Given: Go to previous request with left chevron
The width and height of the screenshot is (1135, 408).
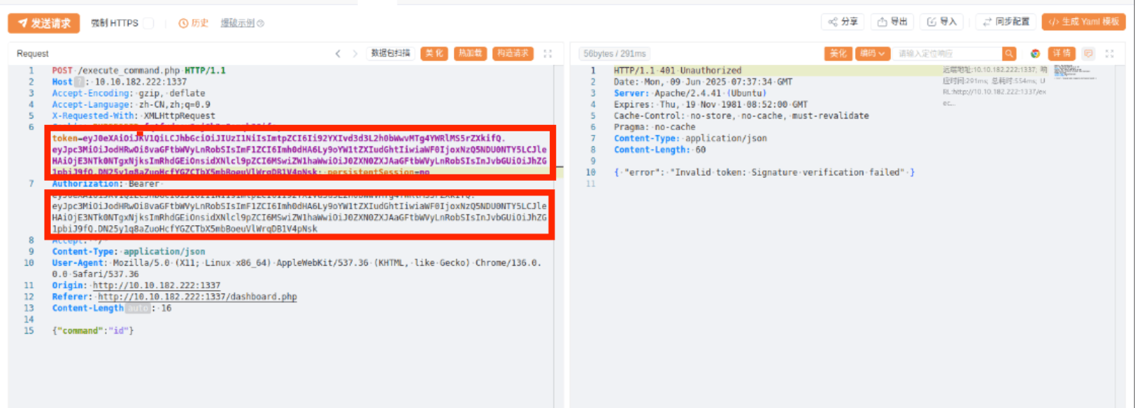Looking at the screenshot, I should coord(338,54).
